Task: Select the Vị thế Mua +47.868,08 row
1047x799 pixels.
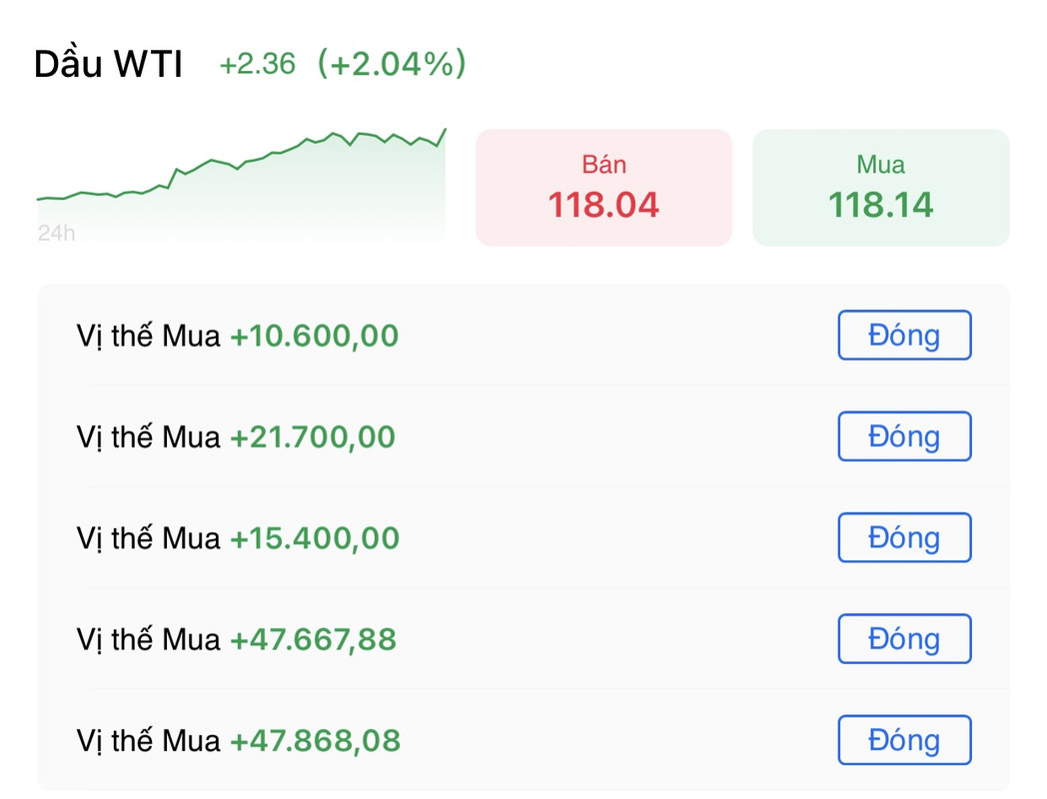Action: pos(523,740)
